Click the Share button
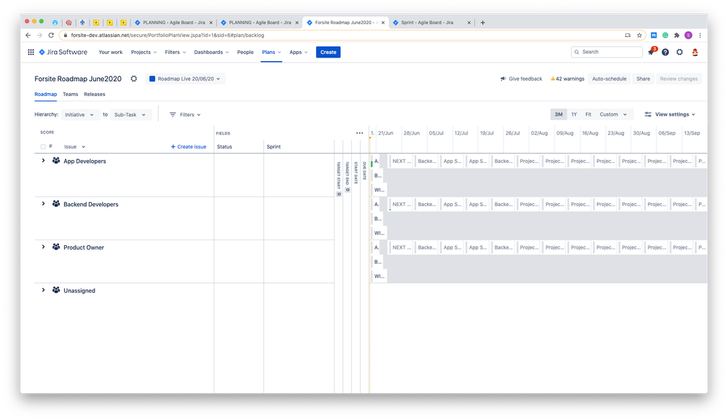The height and width of the screenshot is (420, 728). coord(643,79)
